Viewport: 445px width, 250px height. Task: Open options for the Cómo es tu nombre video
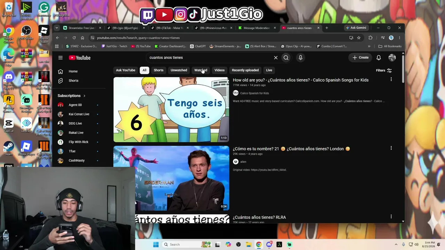coord(391,148)
